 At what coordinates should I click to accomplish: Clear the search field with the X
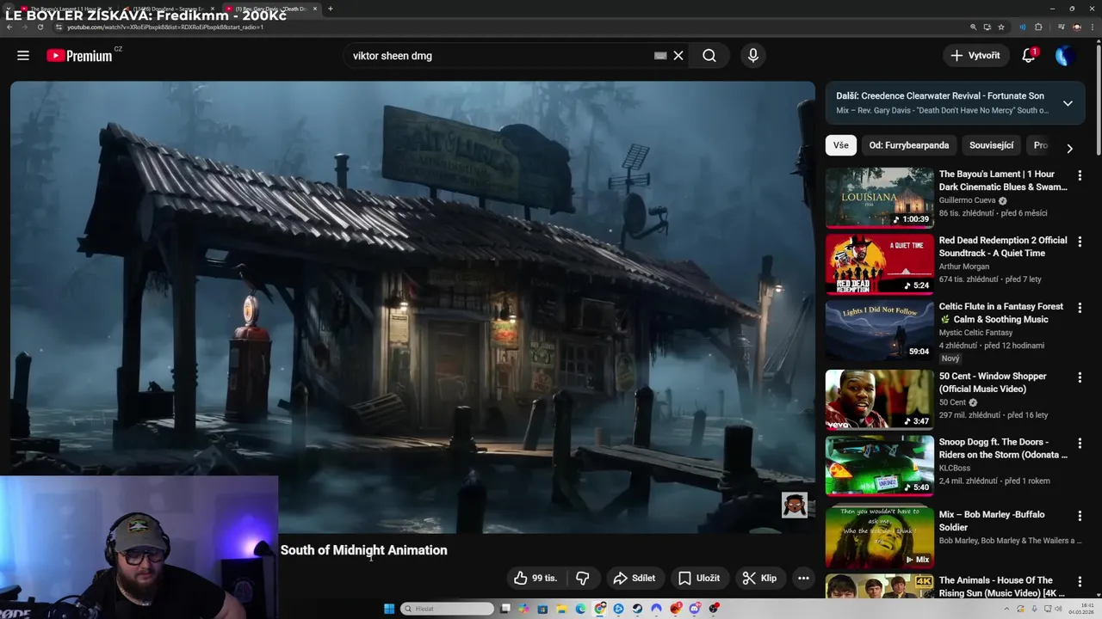678,55
